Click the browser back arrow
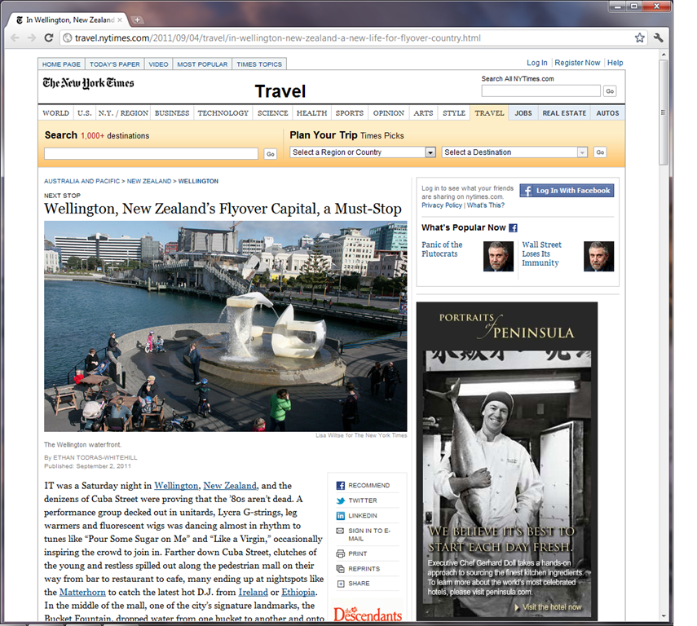The height and width of the screenshot is (626, 697). coord(15,37)
